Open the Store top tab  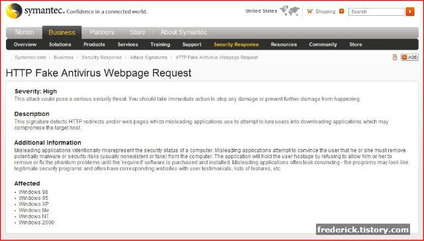(x=138, y=32)
